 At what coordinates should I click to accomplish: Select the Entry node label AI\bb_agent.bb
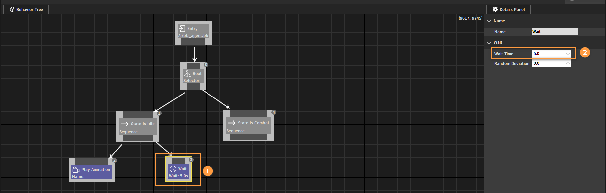coord(193,36)
